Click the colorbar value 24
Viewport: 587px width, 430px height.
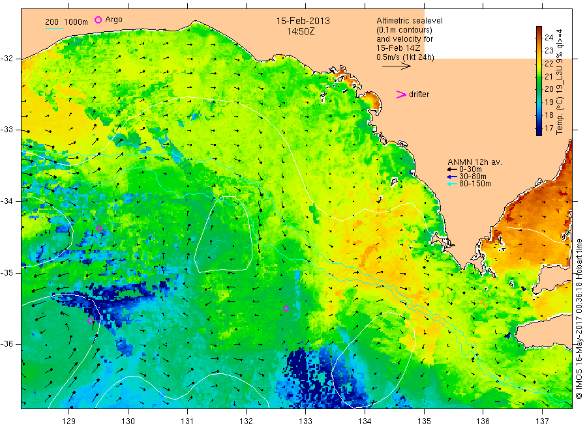pyautogui.click(x=549, y=37)
